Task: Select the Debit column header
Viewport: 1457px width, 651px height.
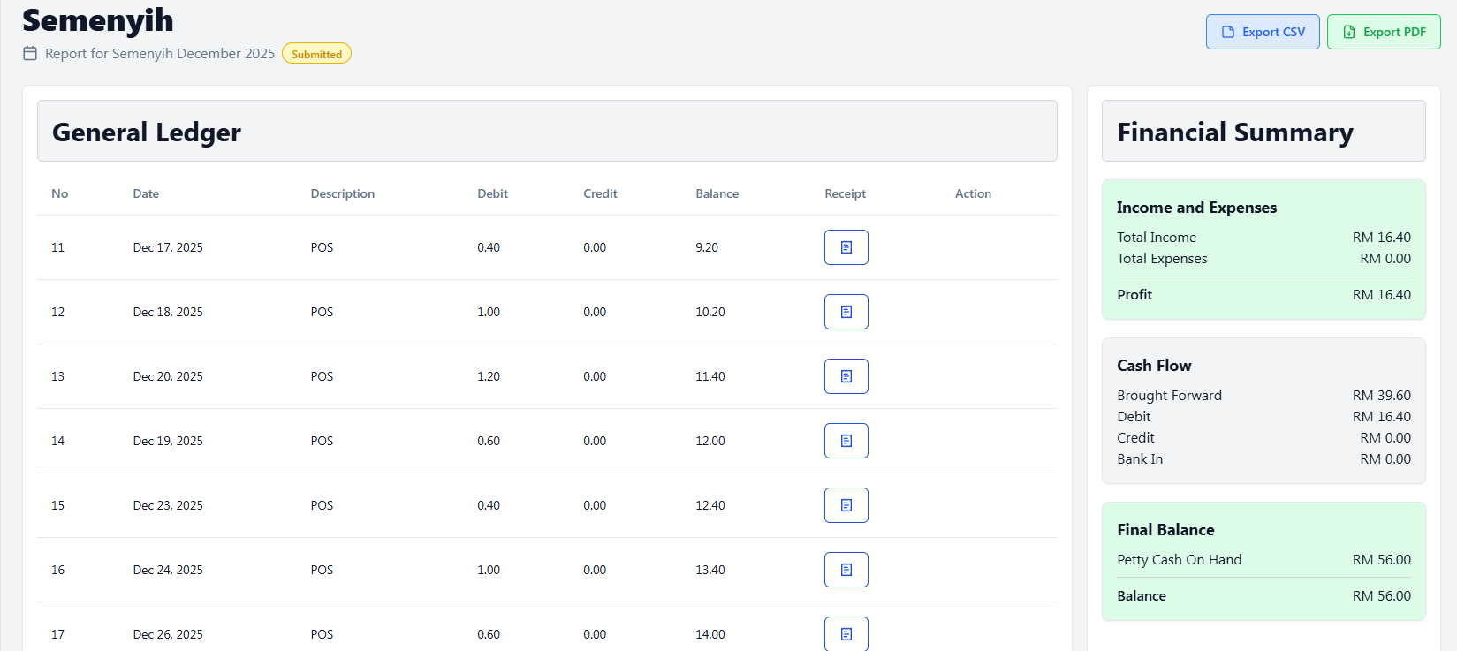Action: click(492, 193)
